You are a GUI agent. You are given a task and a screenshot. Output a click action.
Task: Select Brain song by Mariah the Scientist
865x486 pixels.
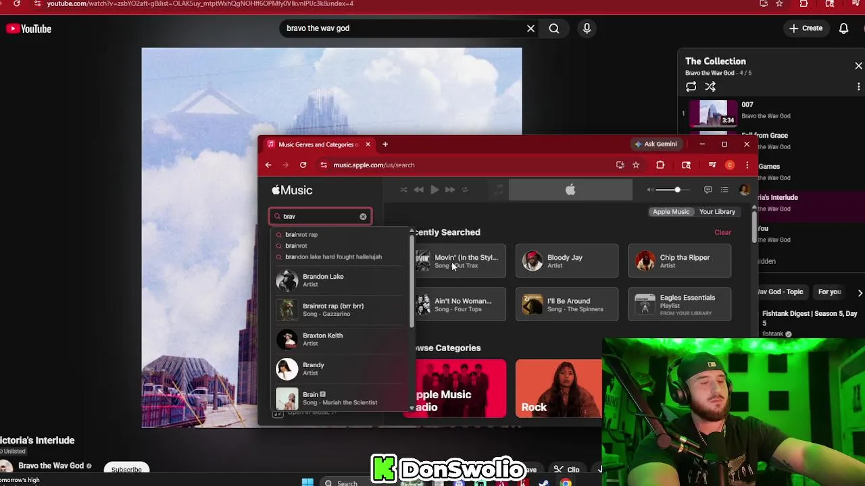(340, 398)
